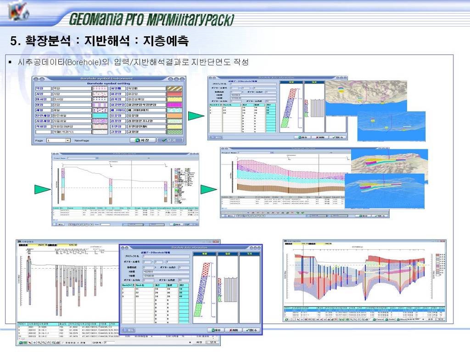
Task: Click 닫기 in bottom-left section window
Action: [213, 342]
